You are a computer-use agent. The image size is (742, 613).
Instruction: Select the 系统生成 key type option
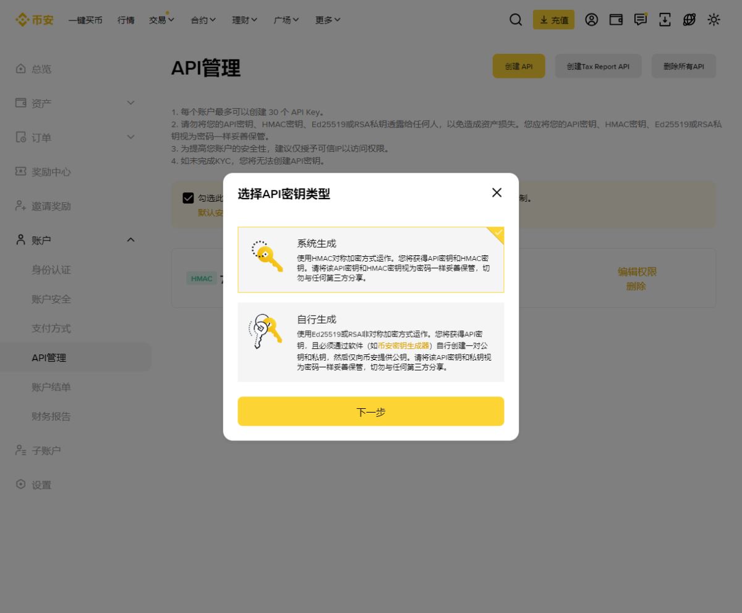pos(371,260)
